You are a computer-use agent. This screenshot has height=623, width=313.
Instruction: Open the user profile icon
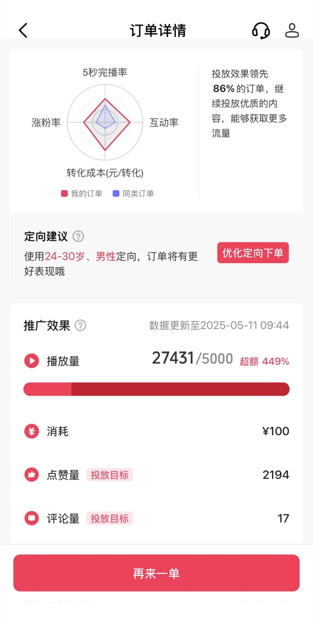click(292, 30)
